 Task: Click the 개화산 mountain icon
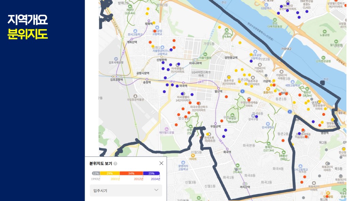click(x=130, y=7)
